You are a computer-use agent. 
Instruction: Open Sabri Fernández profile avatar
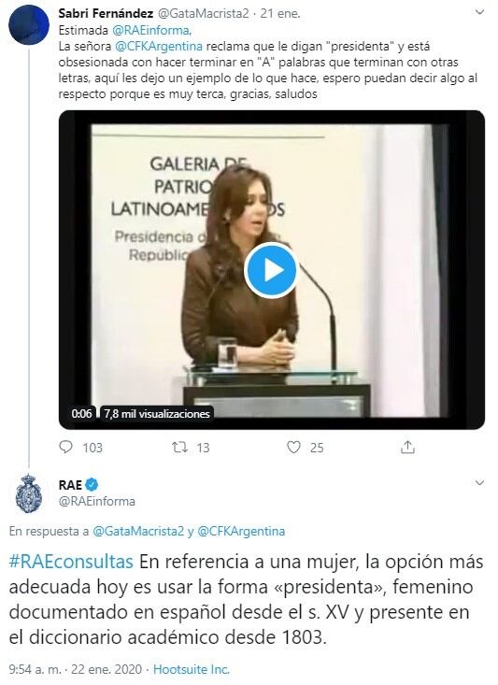[29, 24]
